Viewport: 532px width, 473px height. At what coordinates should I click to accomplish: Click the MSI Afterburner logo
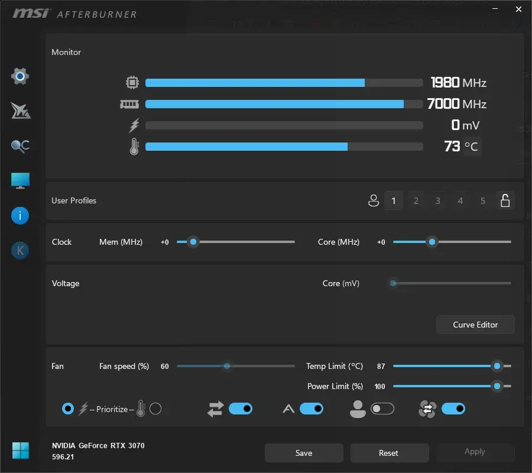74,14
